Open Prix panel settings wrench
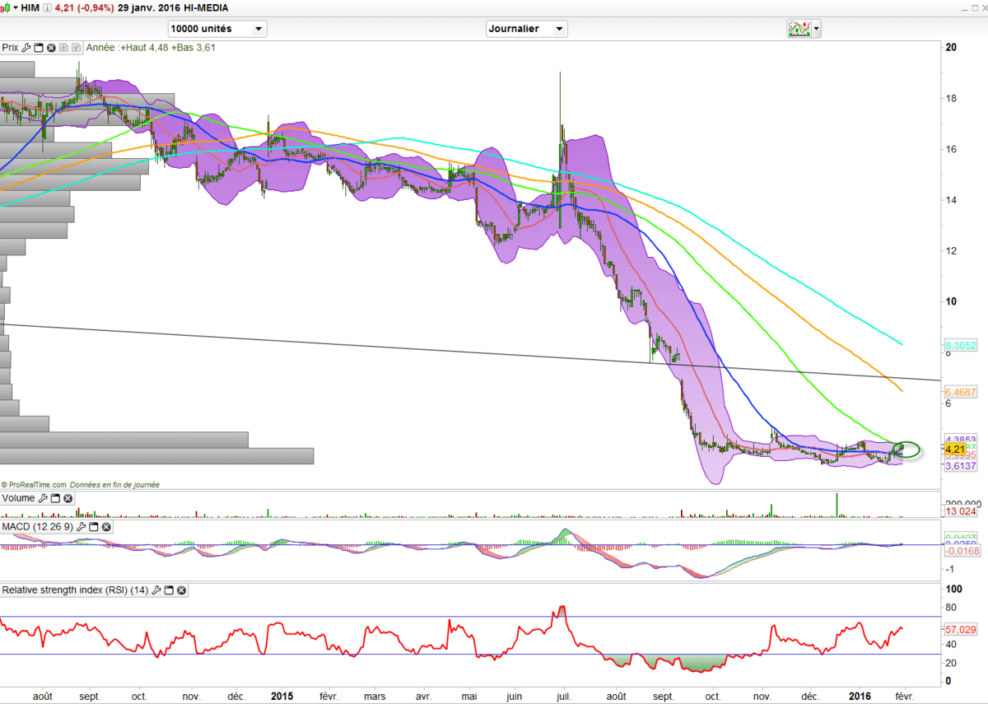The height and width of the screenshot is (704, 988). click(x=26, y=48)
